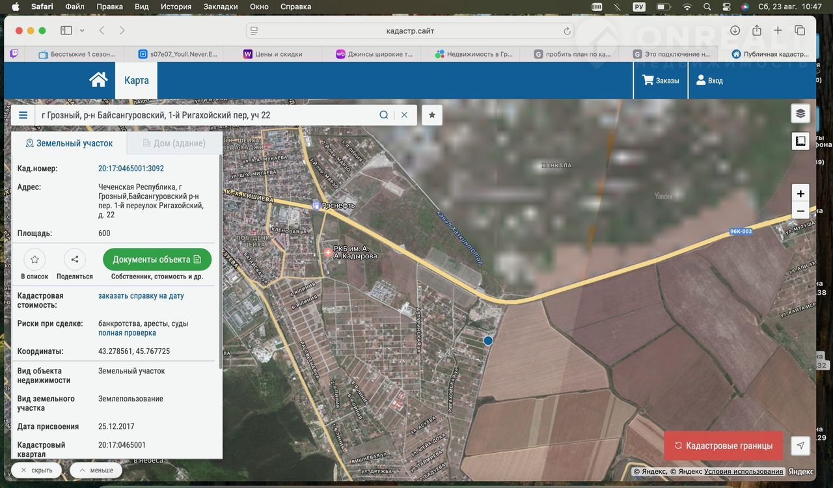Viewport: 833px width, 488px height.
Task: Open the История menu in menu bar
Action: tap(176, 7)
